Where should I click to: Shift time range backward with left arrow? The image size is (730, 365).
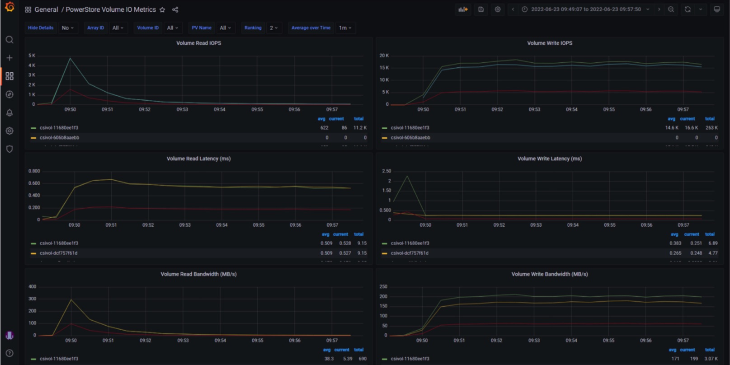point(513,9)
